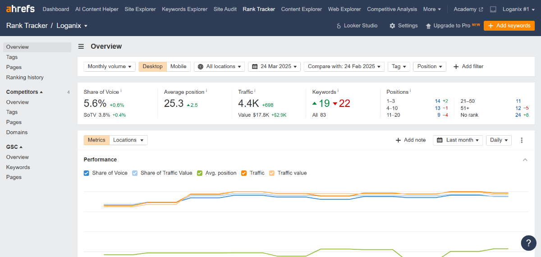This screenshot has height=257, width=541.
Task: Open Keywords Explorer
Action: point(185,9)
